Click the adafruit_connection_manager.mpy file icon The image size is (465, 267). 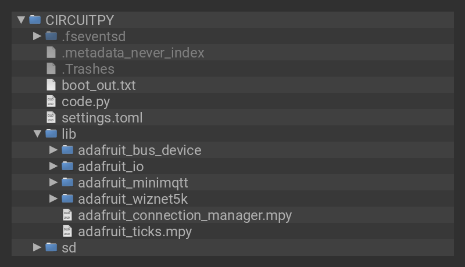tap(67, 215)
